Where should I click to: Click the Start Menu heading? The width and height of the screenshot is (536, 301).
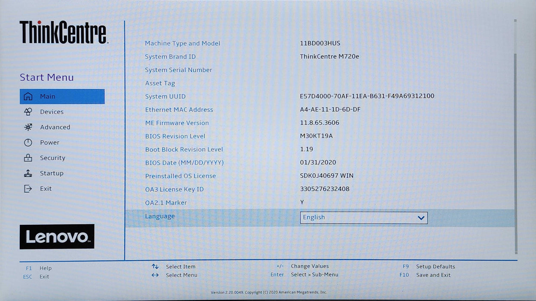47,78
